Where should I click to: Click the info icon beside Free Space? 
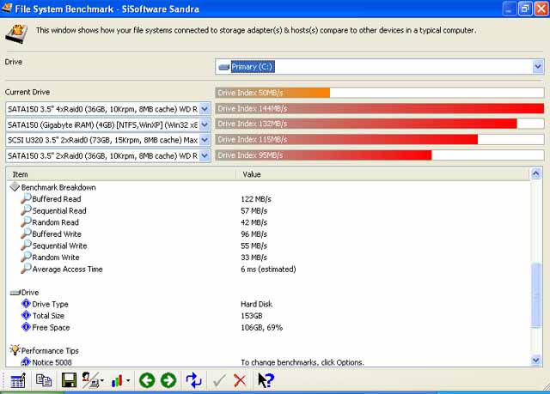point(26,327)
